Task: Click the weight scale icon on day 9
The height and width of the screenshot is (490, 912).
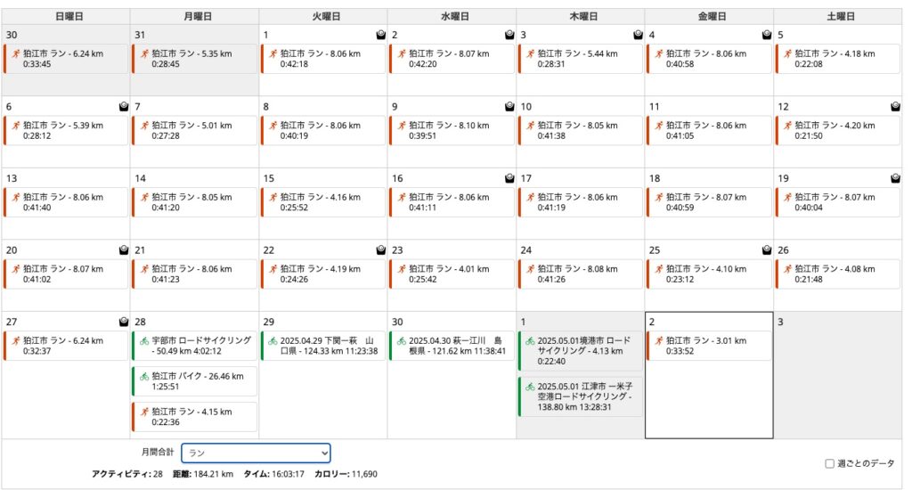Action: (509, 107)
